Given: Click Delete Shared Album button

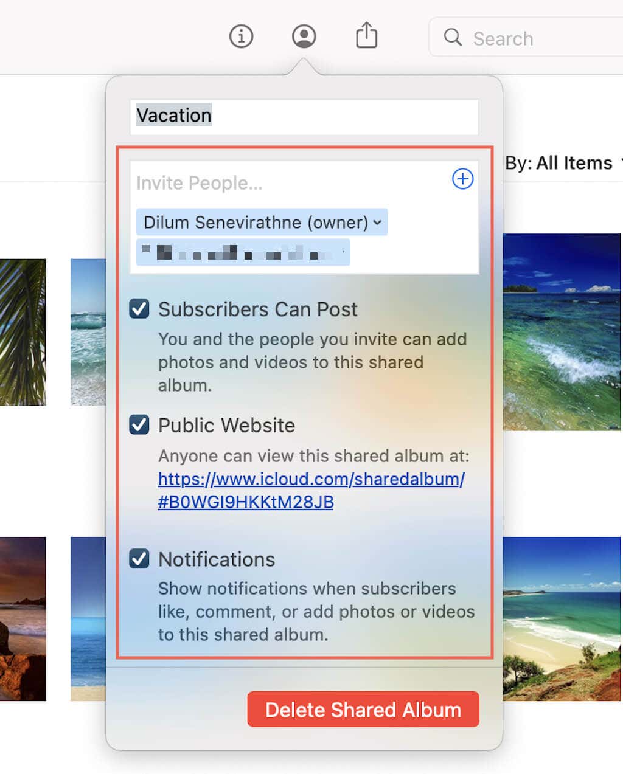Looking at the screenshot, I should pyautogui.click(x=363, y=709).
